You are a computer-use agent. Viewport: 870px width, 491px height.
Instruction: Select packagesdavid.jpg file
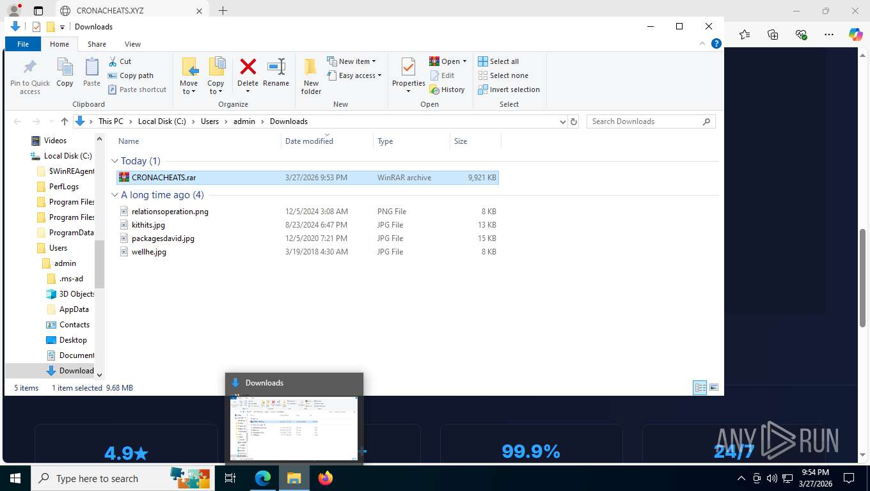tap(308, 238)
